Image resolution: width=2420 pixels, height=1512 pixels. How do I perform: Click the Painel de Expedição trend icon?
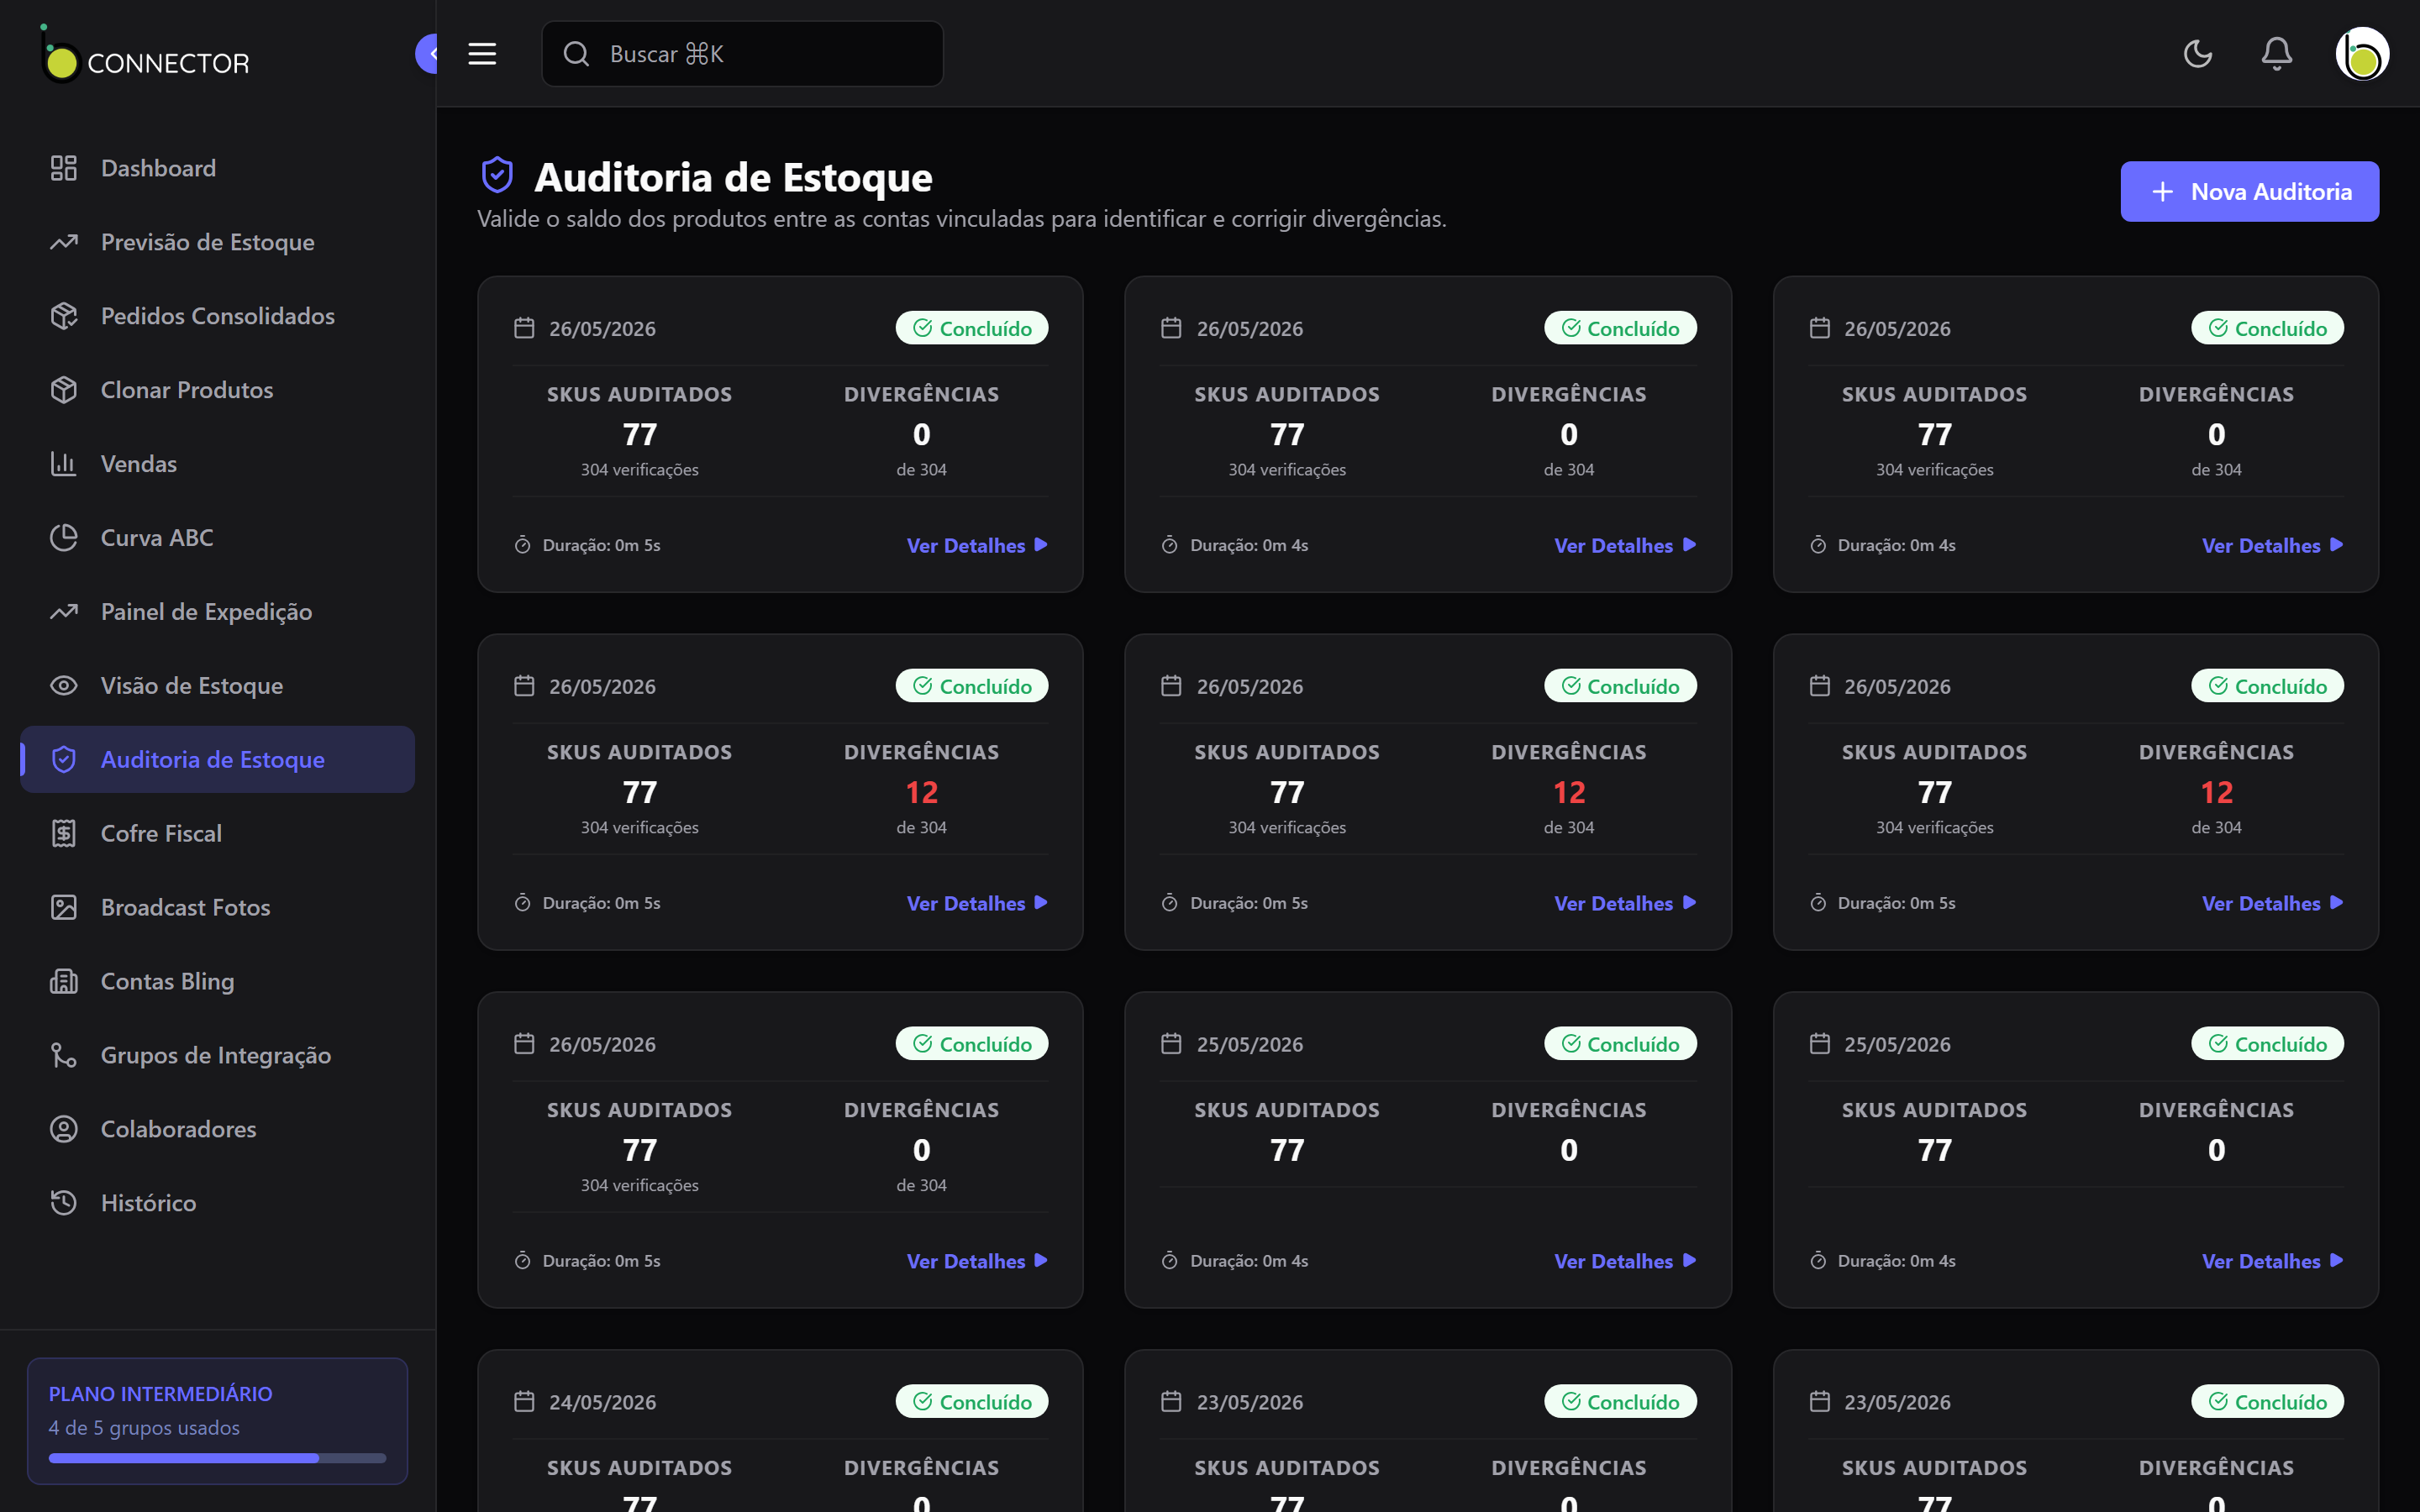click(64, 612)
